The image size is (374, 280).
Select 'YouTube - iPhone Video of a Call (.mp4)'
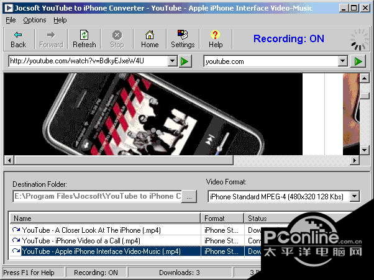pos(81,241)
